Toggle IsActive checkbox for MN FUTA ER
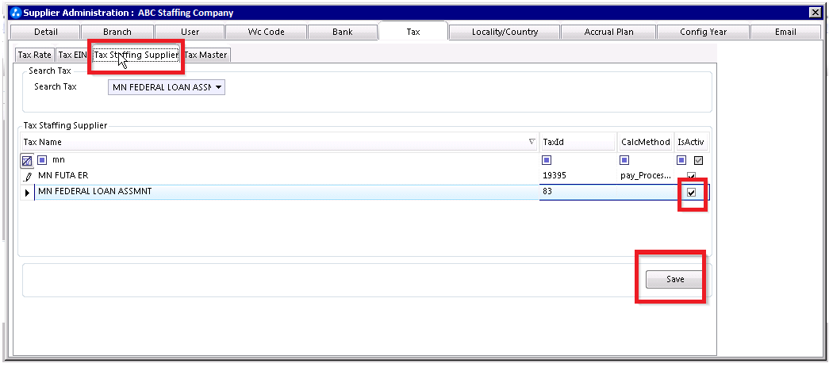 692,176
